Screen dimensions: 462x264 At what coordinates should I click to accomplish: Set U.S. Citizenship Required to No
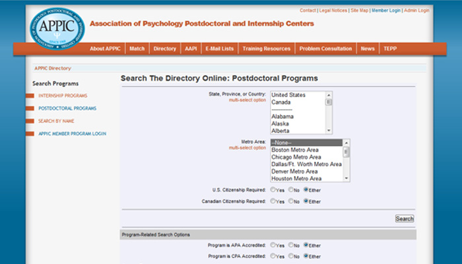(x=291, y=190)
